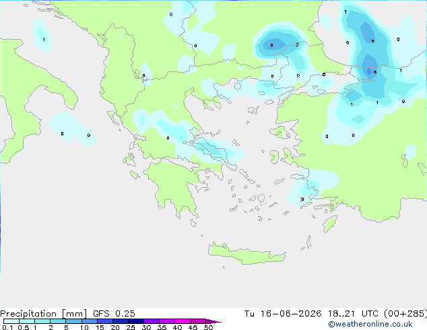
Task: Pick the 10–15 mm legend color swatch
Action: [x=89, y=321]
